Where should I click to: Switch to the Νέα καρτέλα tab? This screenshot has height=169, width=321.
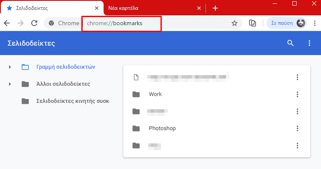154,8
